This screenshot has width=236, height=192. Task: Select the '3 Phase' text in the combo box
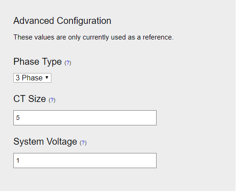[29, 78]
